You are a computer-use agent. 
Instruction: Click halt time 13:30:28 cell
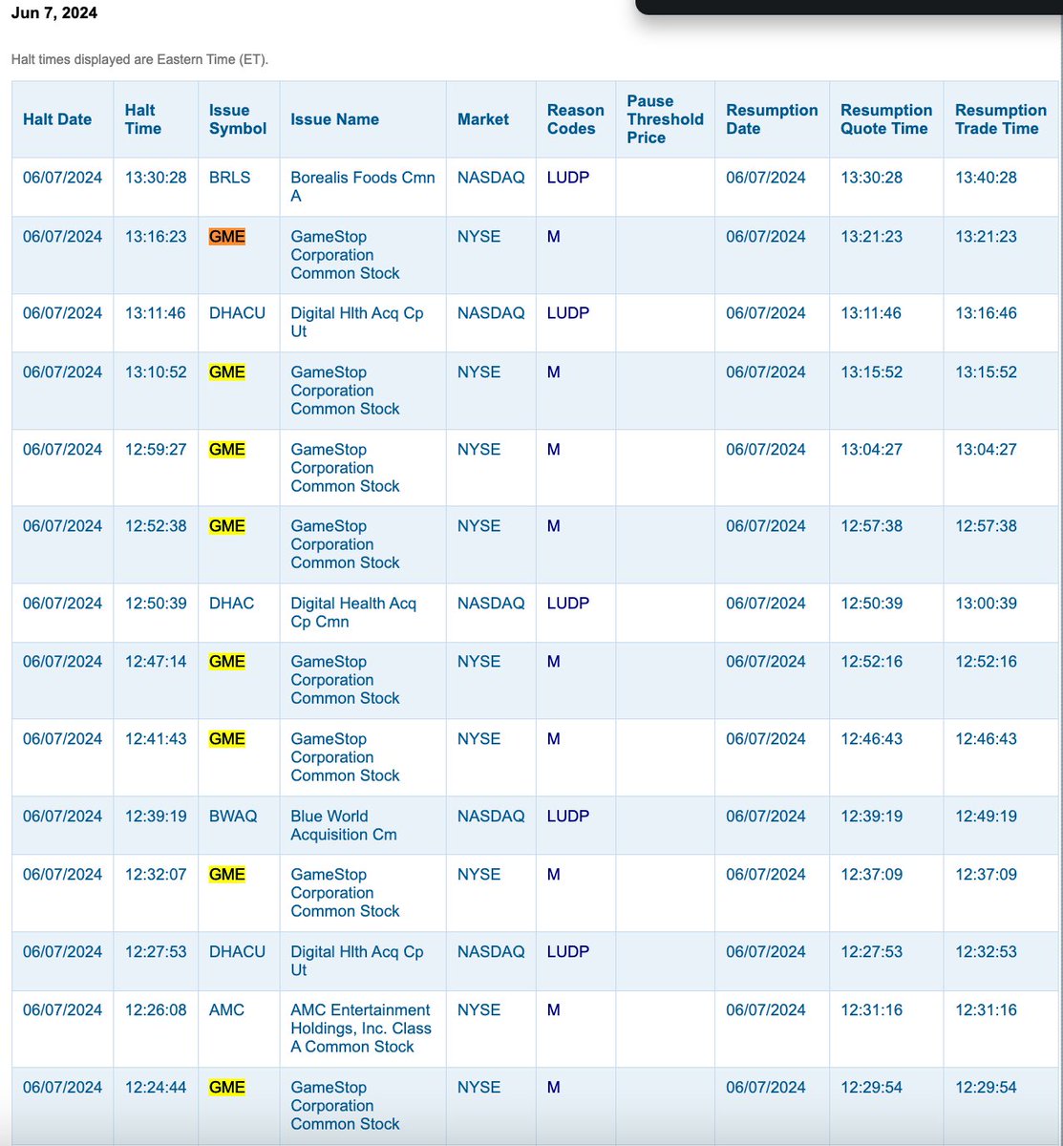[156, 178]
